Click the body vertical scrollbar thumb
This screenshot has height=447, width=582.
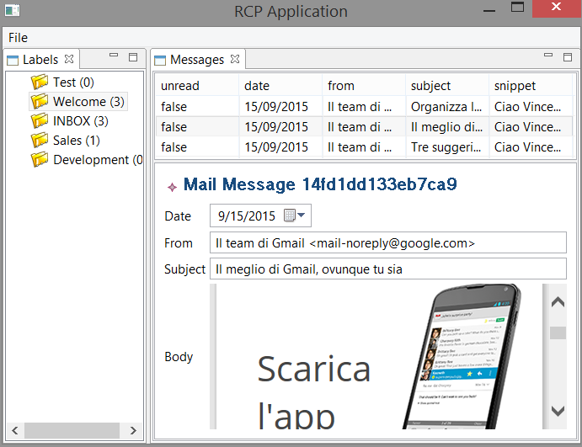point(558,333)
